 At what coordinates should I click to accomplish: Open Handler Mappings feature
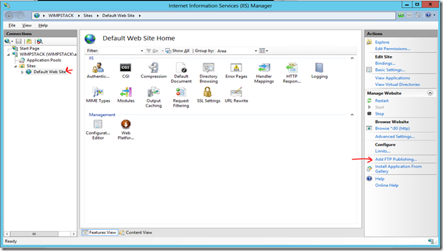(x=264, y=73)
